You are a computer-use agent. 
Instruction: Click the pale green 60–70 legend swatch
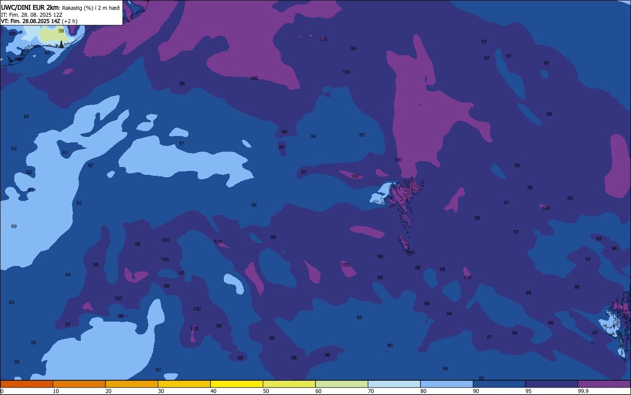coord(342,384)
